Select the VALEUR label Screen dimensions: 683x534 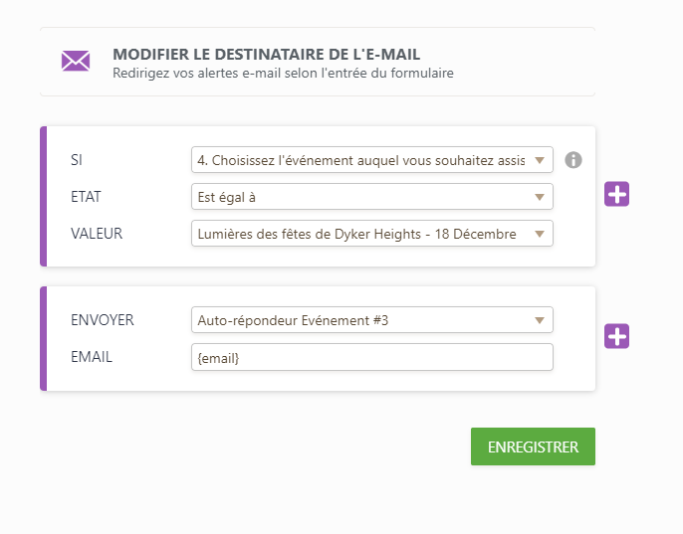(97, 234)
